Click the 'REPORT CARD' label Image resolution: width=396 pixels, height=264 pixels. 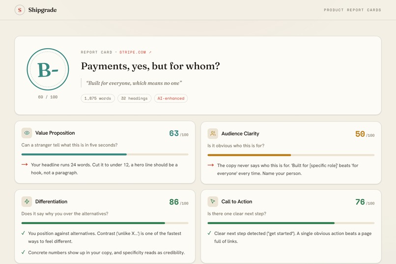click(x=96, y=52)
